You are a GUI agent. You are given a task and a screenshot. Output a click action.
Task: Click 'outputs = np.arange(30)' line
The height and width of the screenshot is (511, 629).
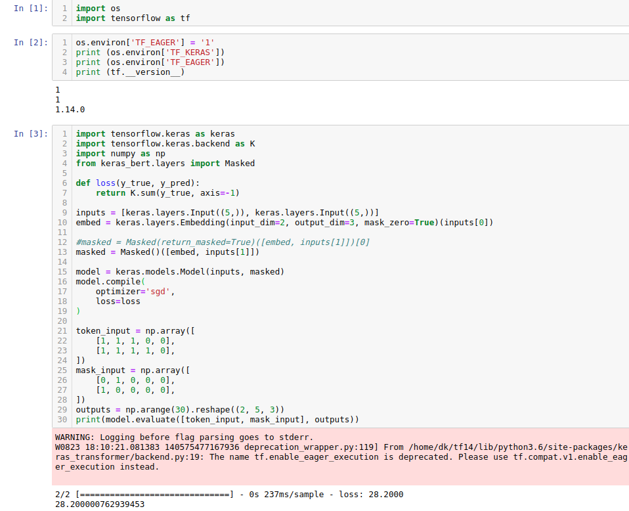180,409
